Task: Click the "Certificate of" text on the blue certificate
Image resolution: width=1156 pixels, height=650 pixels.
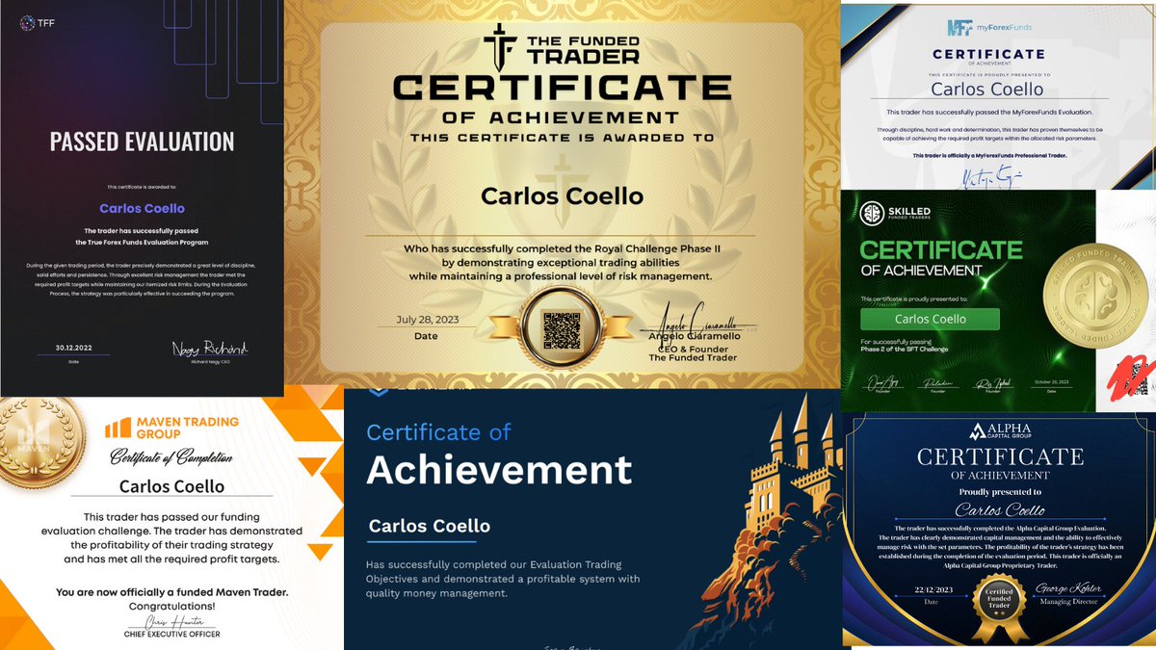Action: [438, 432]
